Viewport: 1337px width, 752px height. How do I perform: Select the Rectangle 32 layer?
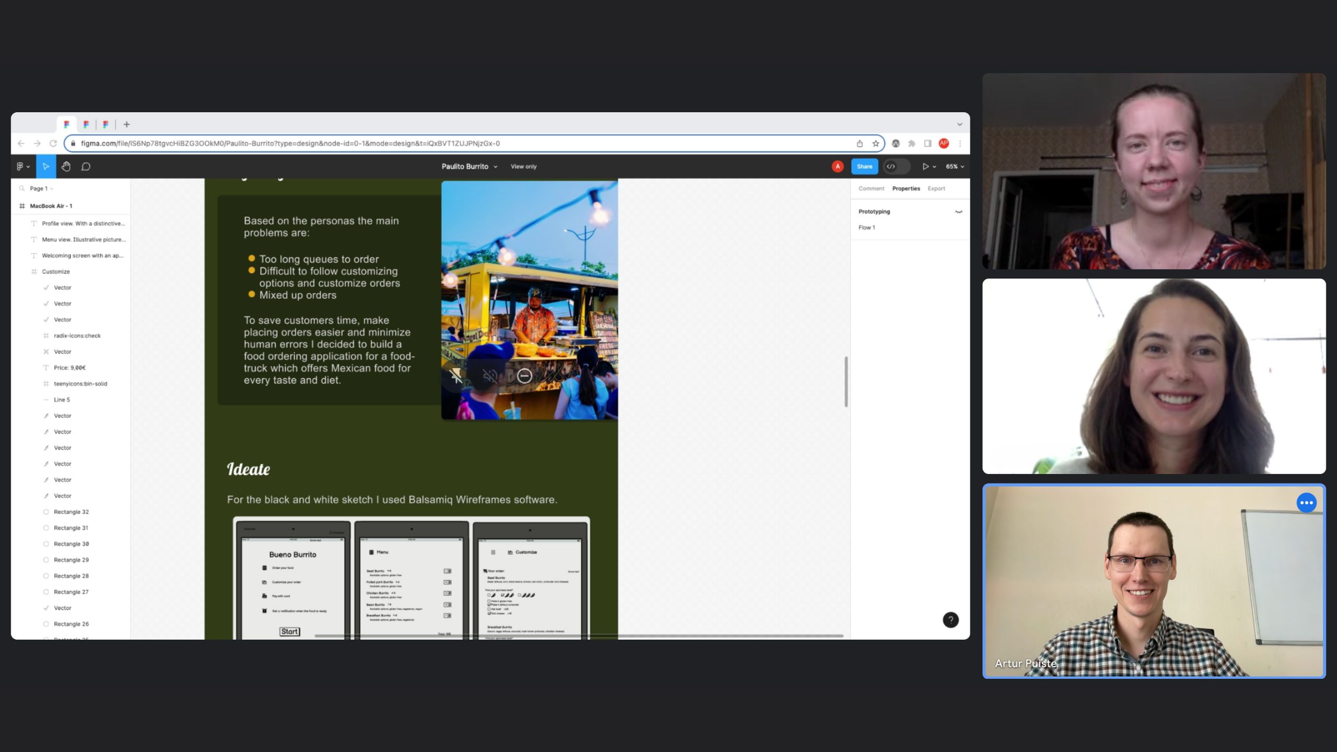[71, 512]
